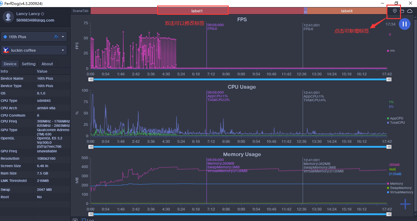Click the USB connection icon on 16th Plus
417x221 pixels.
56,37
